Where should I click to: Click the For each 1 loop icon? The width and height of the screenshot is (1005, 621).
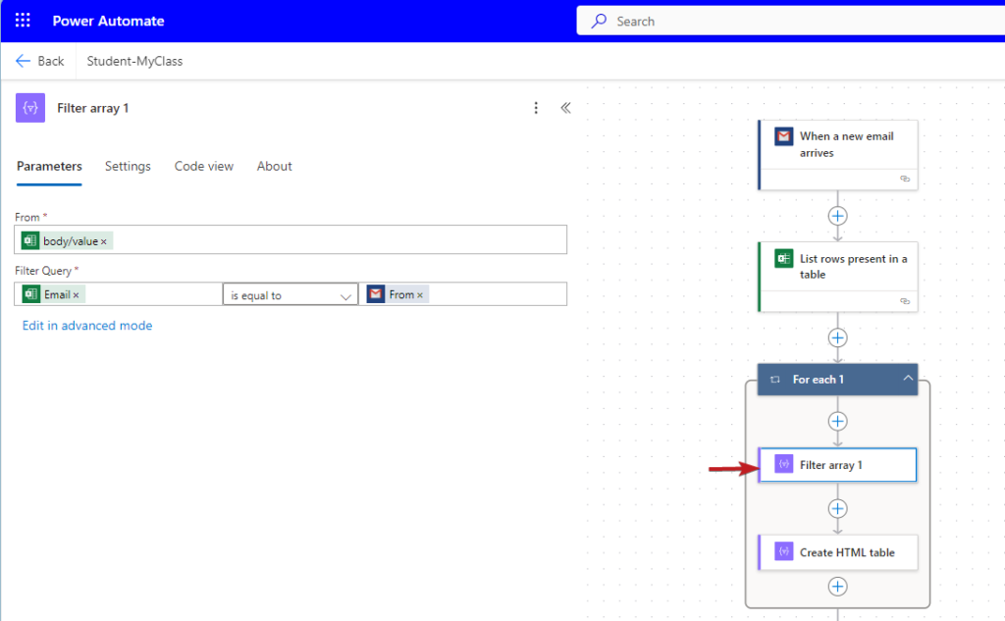point(775,380)
